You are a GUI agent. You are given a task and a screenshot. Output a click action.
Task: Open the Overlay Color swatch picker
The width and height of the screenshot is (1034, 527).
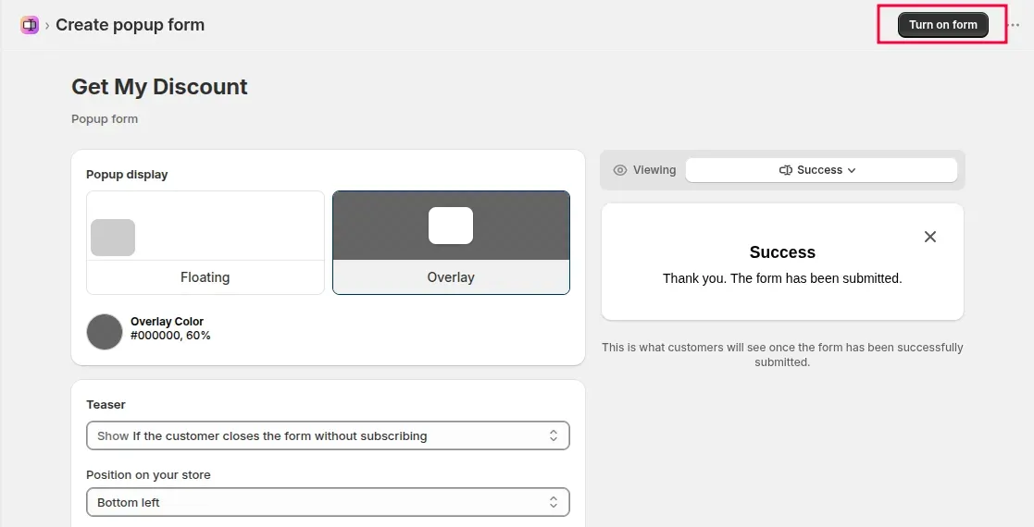click(x=105, y=331)
